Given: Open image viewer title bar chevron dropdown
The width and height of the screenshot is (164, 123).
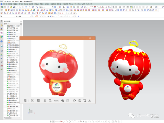Looking at the screenshot, I should pyautogui.click(x=83, y=38).
